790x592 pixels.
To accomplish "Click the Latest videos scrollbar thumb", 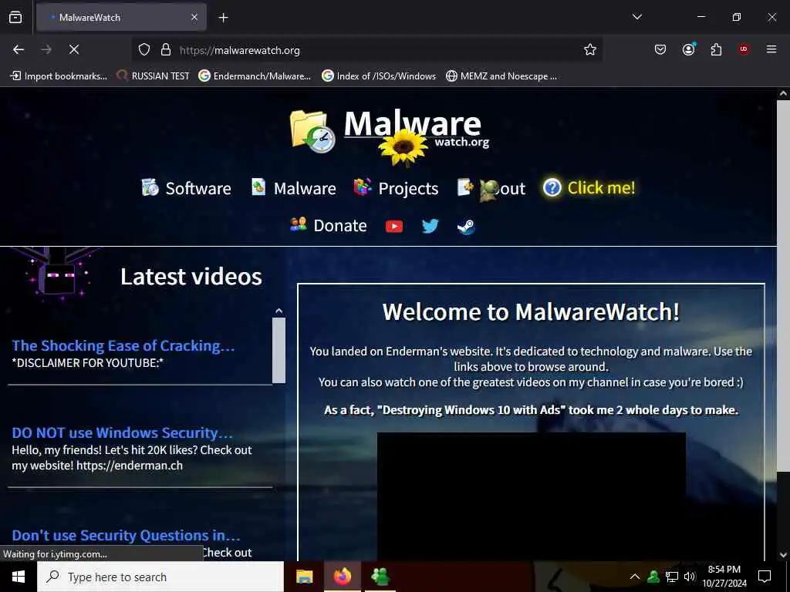I will tap(279, 351).
